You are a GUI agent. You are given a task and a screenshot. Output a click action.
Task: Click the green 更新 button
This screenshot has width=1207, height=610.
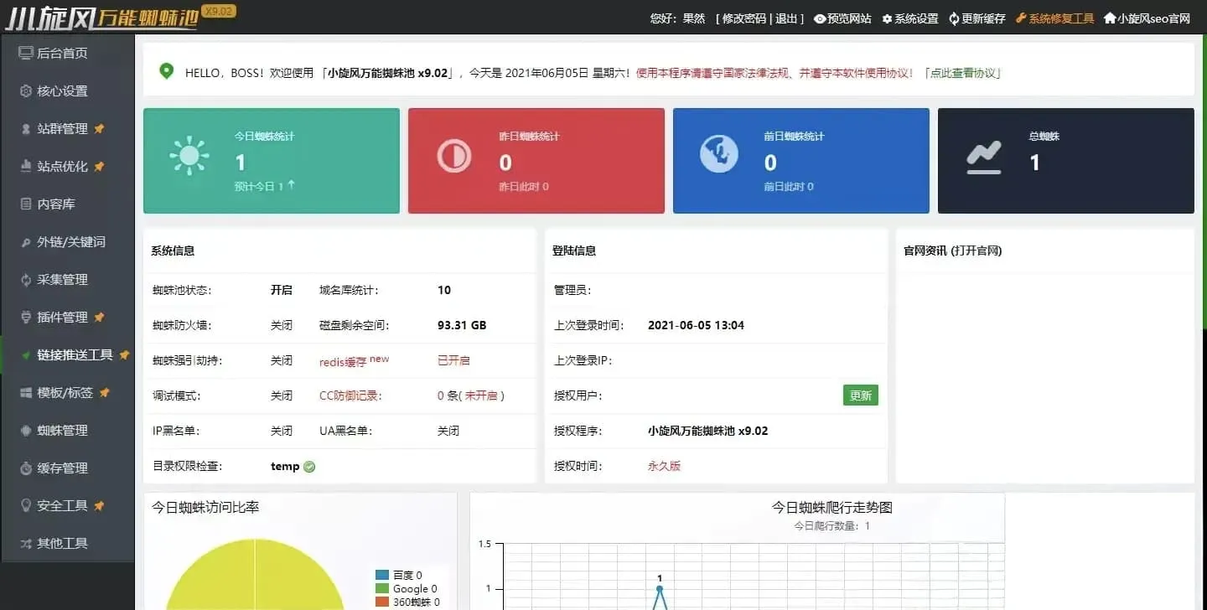[861, 395]
